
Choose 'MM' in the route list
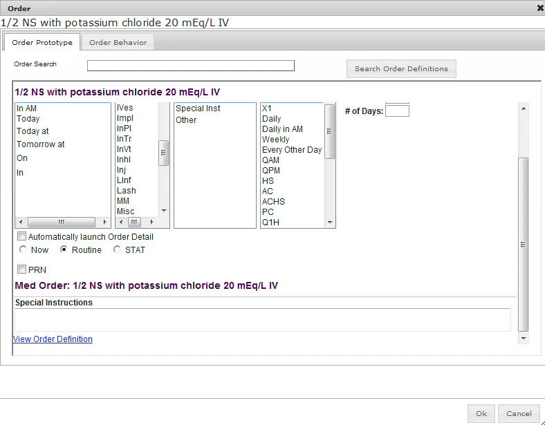click(x=123, y=201)
